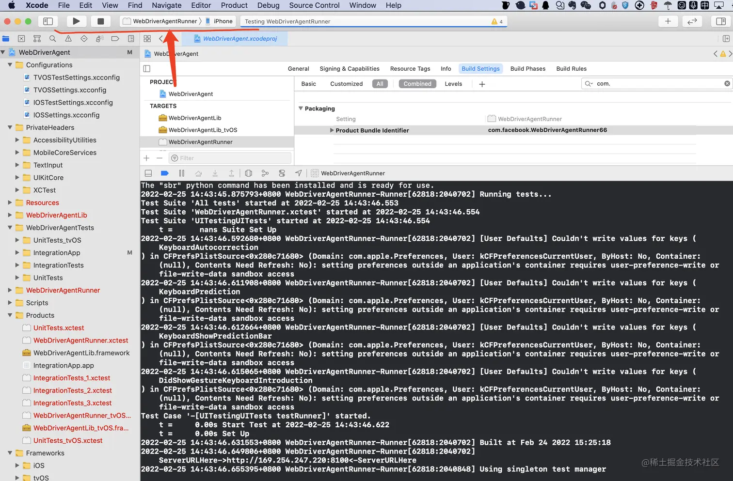The width and height of the screenshot is (733, 481).
Task: Select the WebDriverAgentLib target
Action: pos(195,118)
